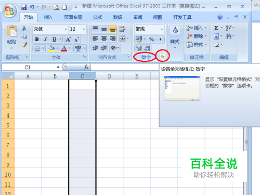Screen dimensions: 260x195
Task: Open the 审阅 ribbon tab
Action: pyautogui.click(x=138, y=17)
